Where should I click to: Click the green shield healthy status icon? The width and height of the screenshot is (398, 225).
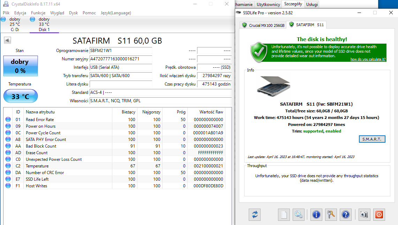259,52
